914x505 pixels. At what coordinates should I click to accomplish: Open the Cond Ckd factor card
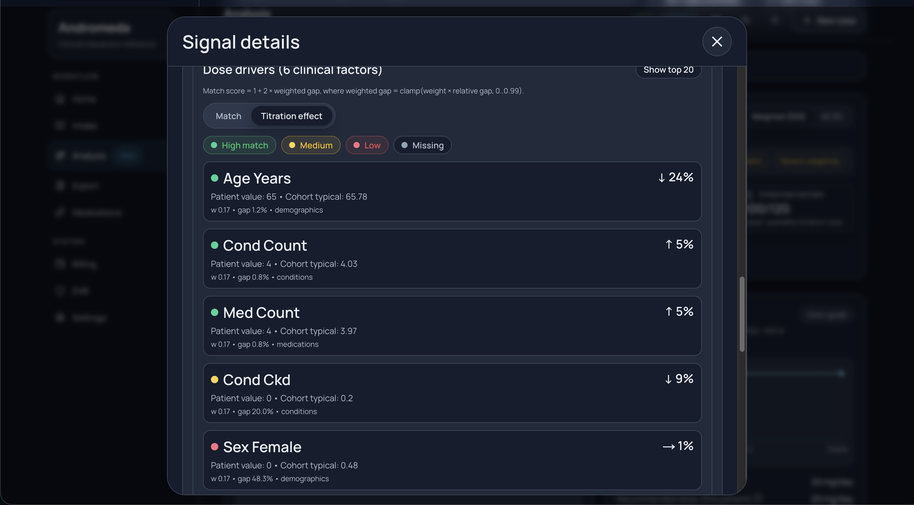(x=452, y=393)
